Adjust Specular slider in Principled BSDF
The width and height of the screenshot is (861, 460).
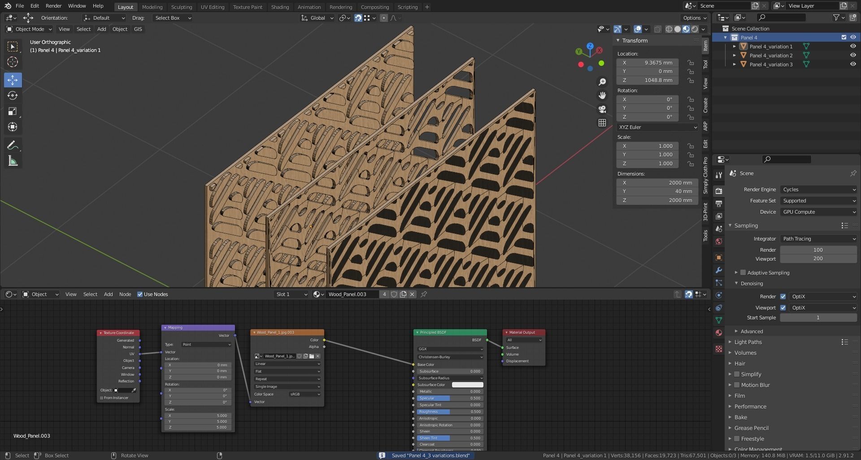coord(449,398)
